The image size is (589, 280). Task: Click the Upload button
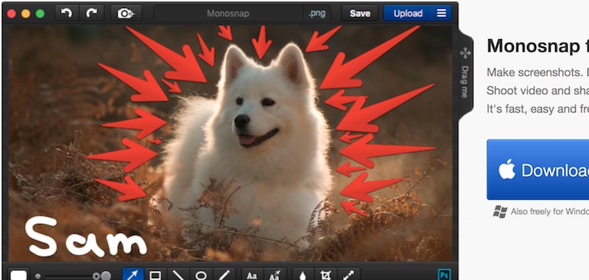pyautogui.click(x=408, y=13)
